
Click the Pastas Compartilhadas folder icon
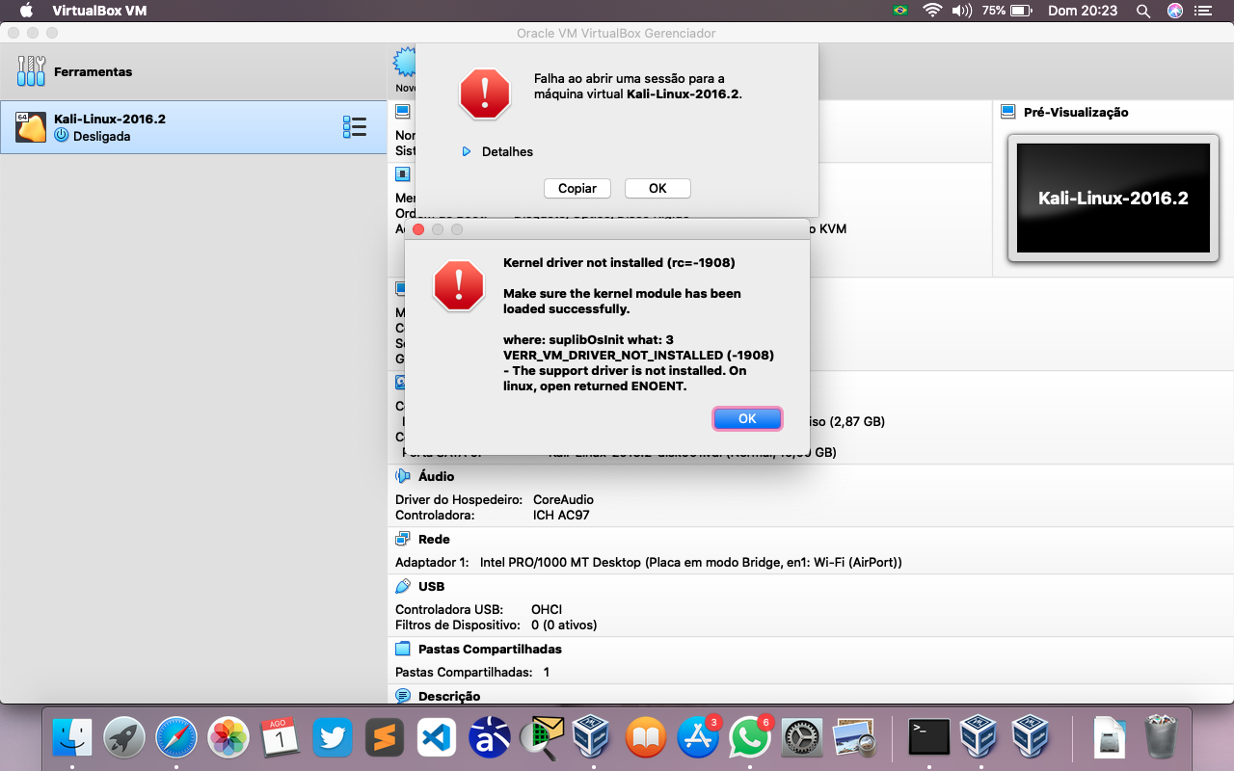point(403,649)
